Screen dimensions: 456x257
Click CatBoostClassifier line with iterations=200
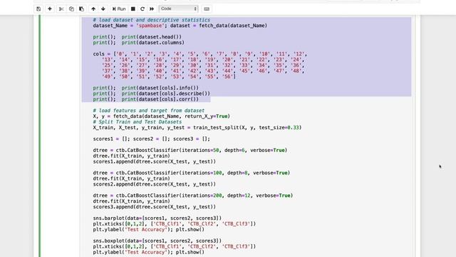coord(193,196)
